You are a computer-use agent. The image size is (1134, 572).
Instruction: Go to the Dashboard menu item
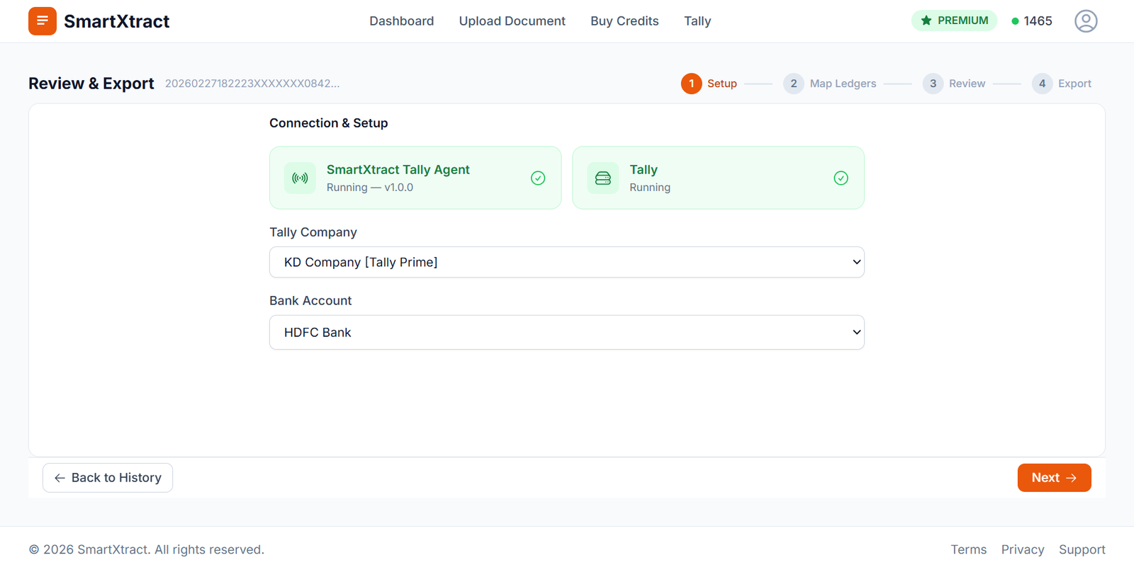click(402, 21)
